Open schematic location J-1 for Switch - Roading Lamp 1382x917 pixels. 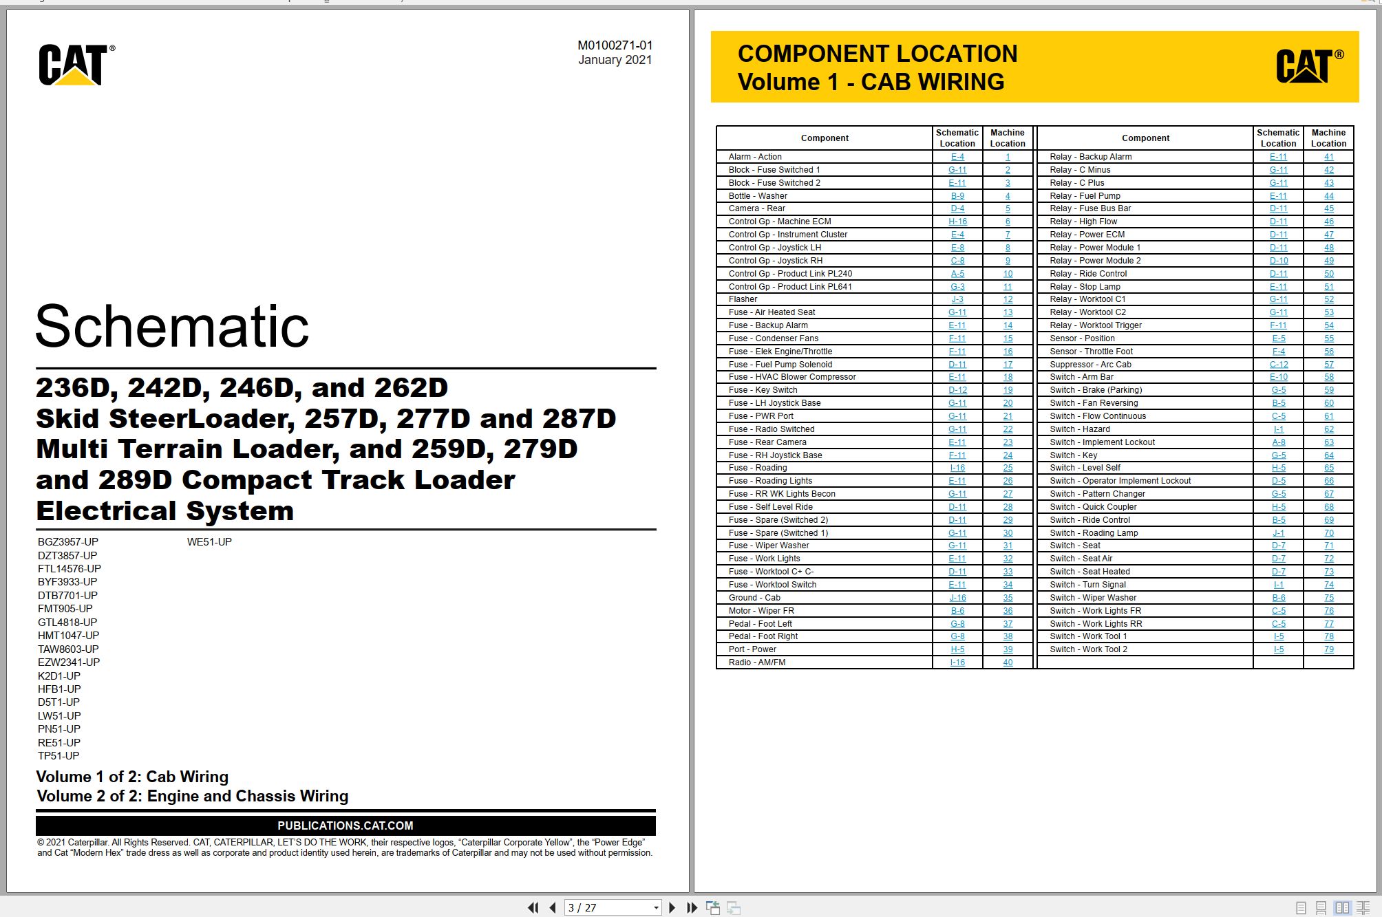point(1279,533)
